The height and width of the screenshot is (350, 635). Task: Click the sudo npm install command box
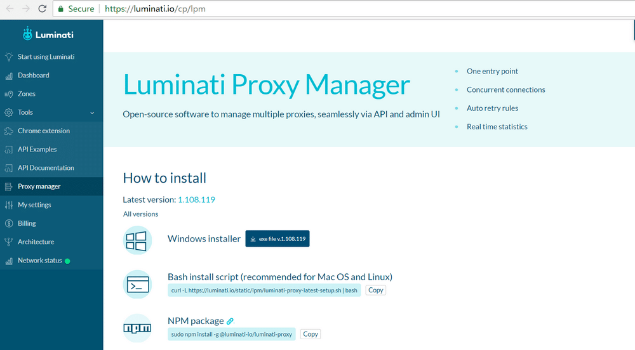[232, 334]
